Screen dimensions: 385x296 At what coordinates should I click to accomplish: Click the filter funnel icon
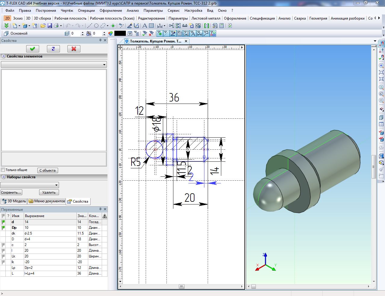click(130, 33)
